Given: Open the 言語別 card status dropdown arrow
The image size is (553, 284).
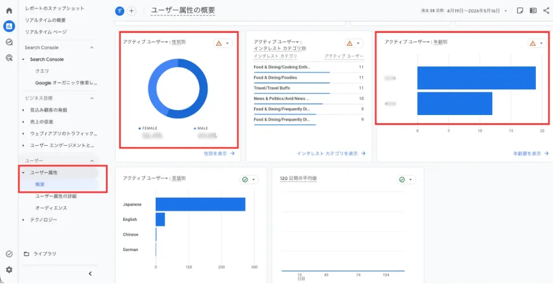Looking at the screenshot, I should [254, 180].
